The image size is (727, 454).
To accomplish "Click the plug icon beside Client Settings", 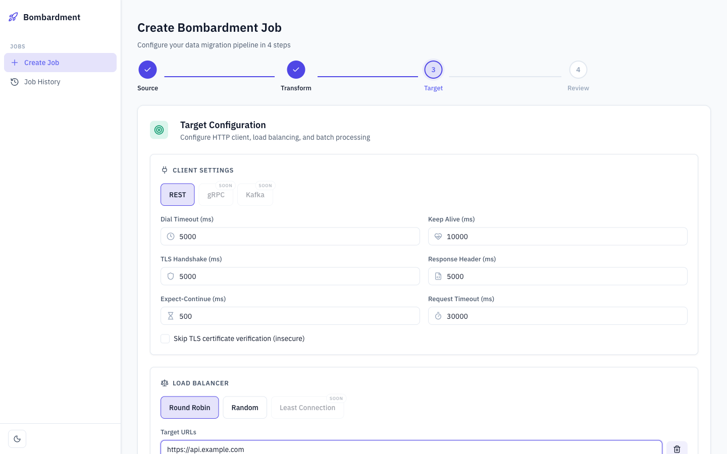I will (x=164, y=170).
